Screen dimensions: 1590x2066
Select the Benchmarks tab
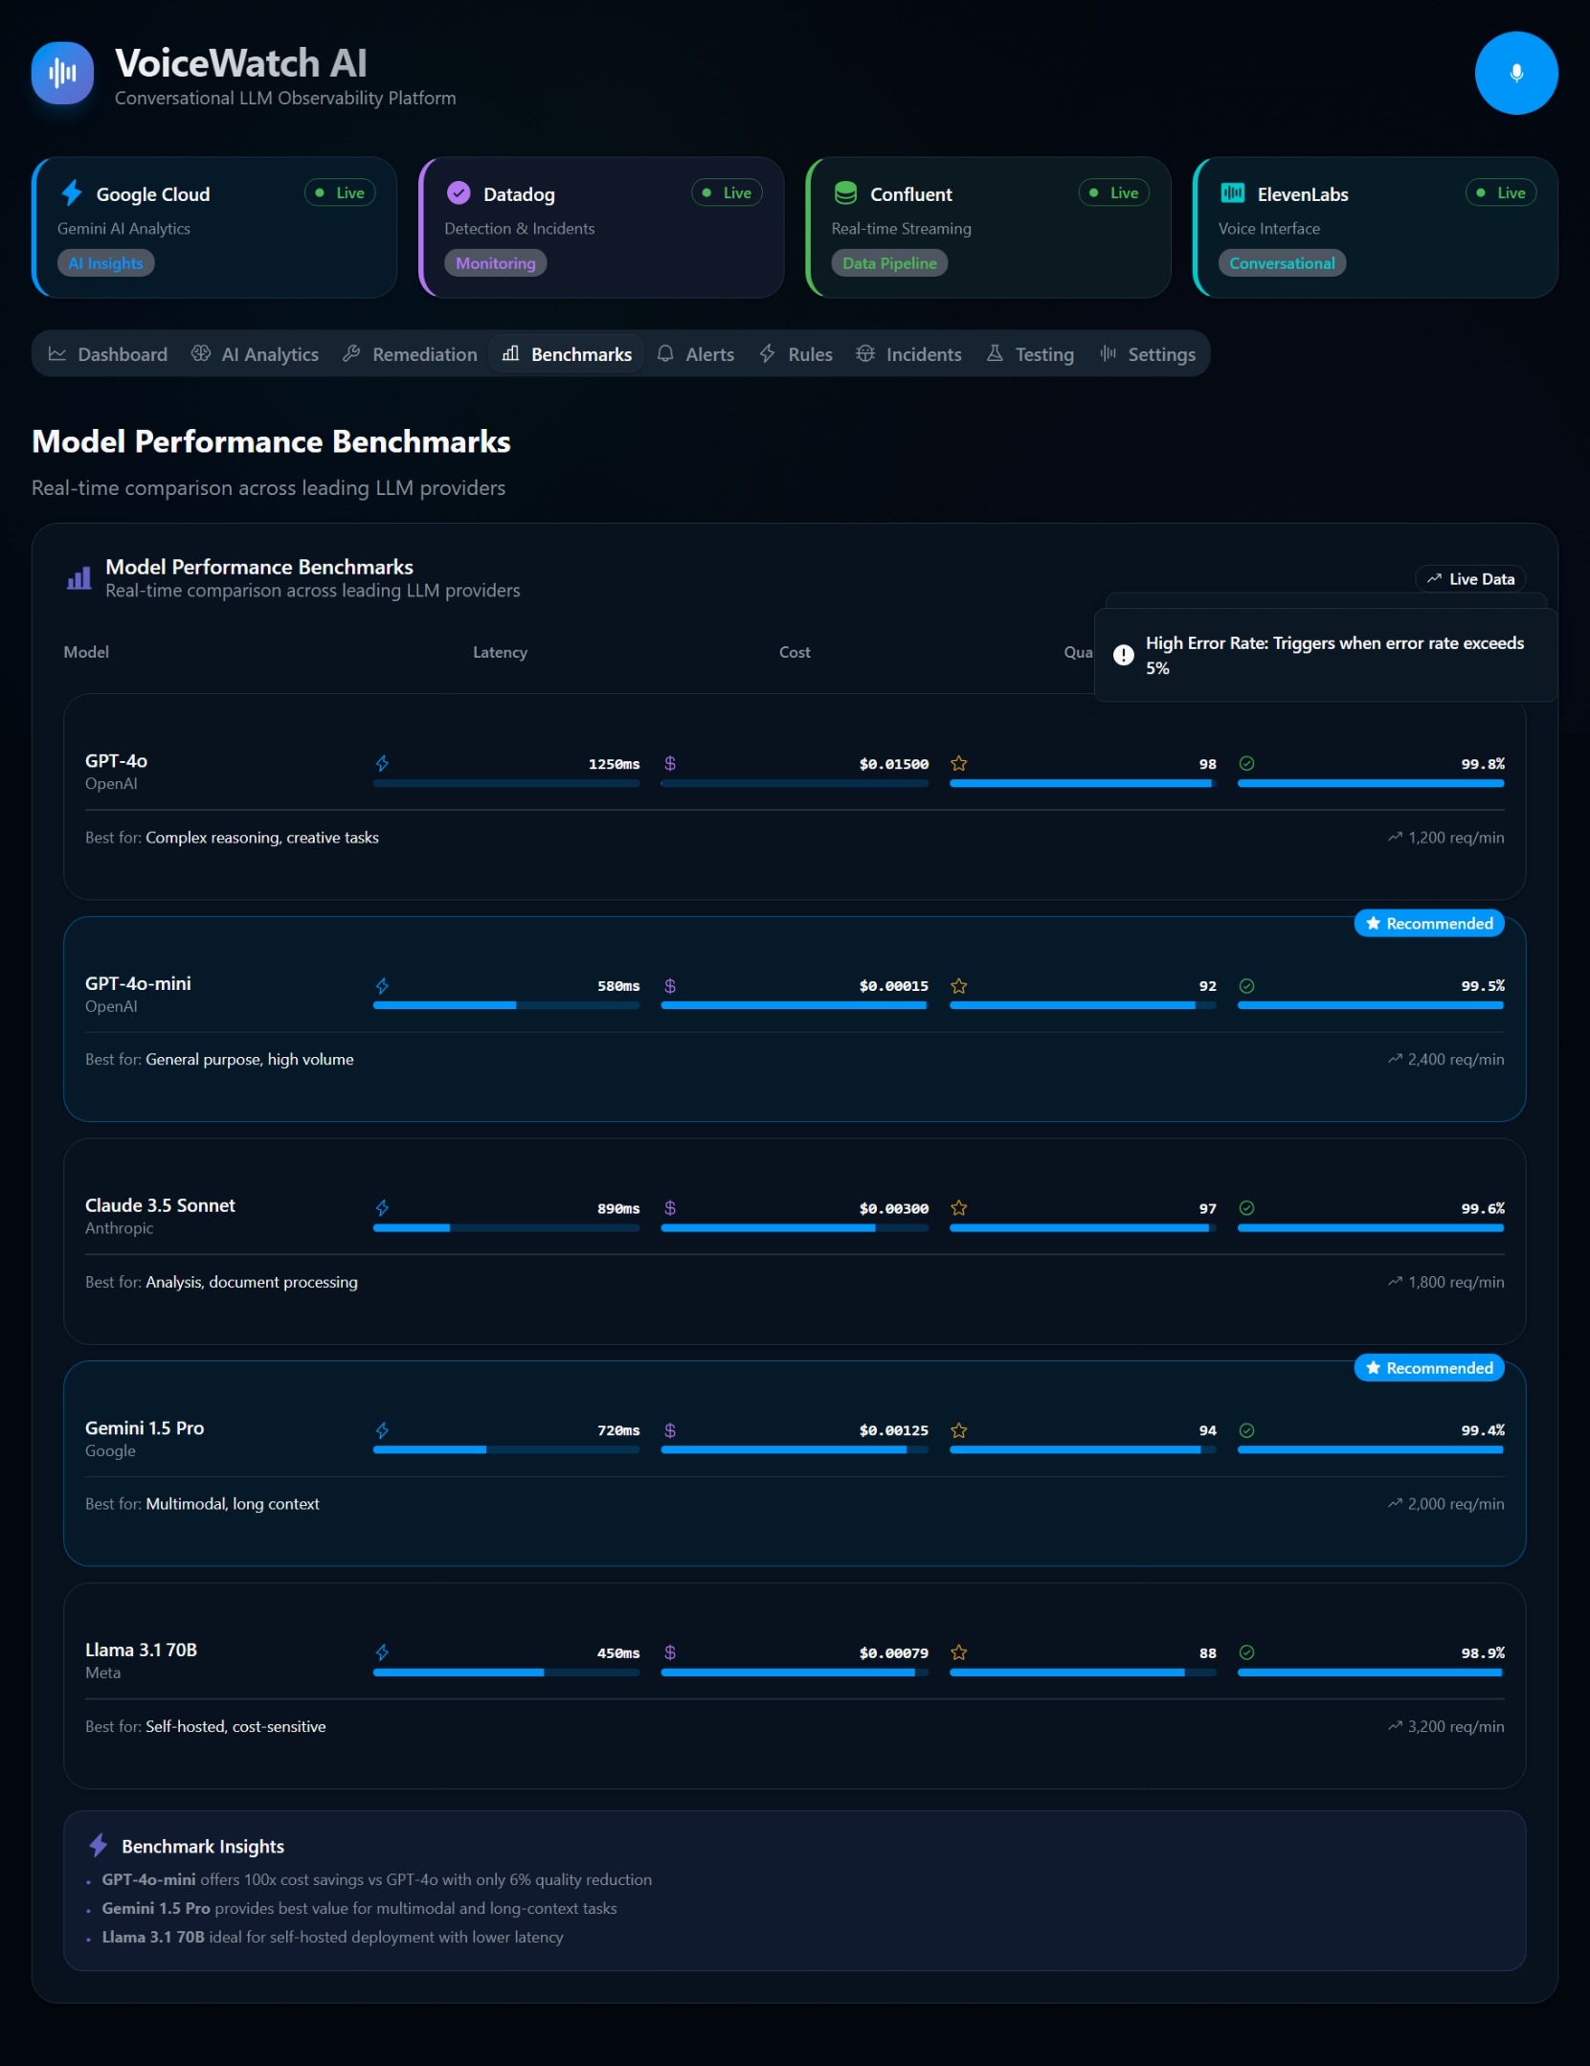point(567,354)
